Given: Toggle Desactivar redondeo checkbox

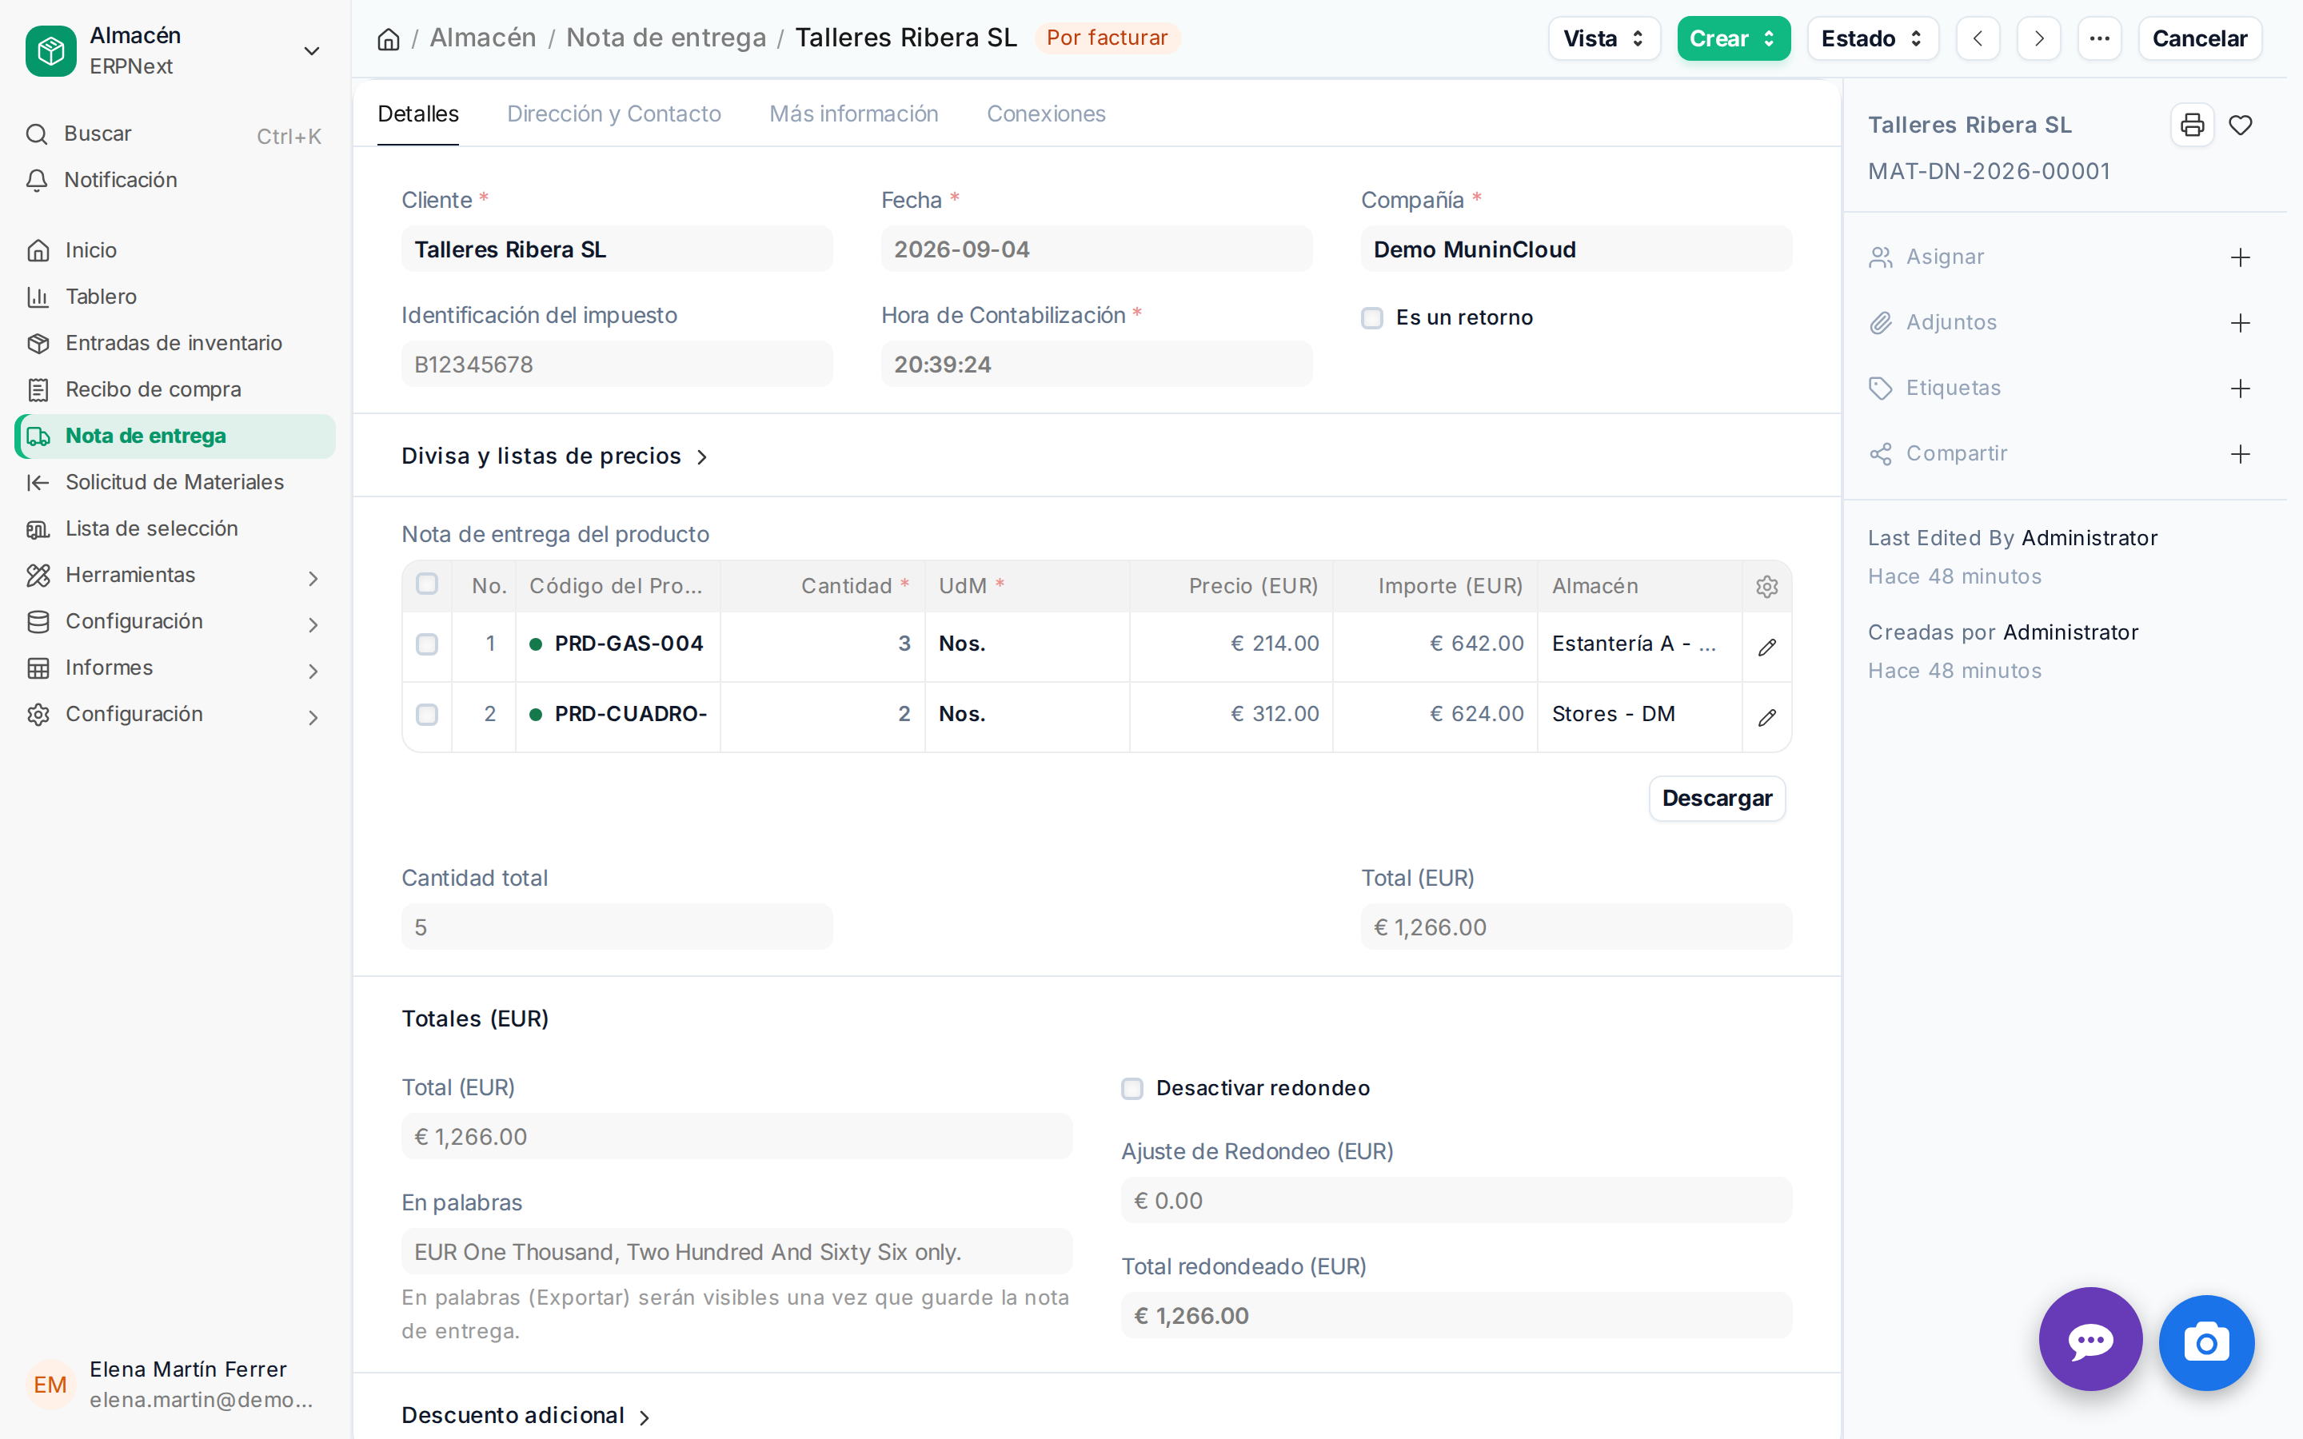Looking at the screenshot, I should (1132, 1089).
